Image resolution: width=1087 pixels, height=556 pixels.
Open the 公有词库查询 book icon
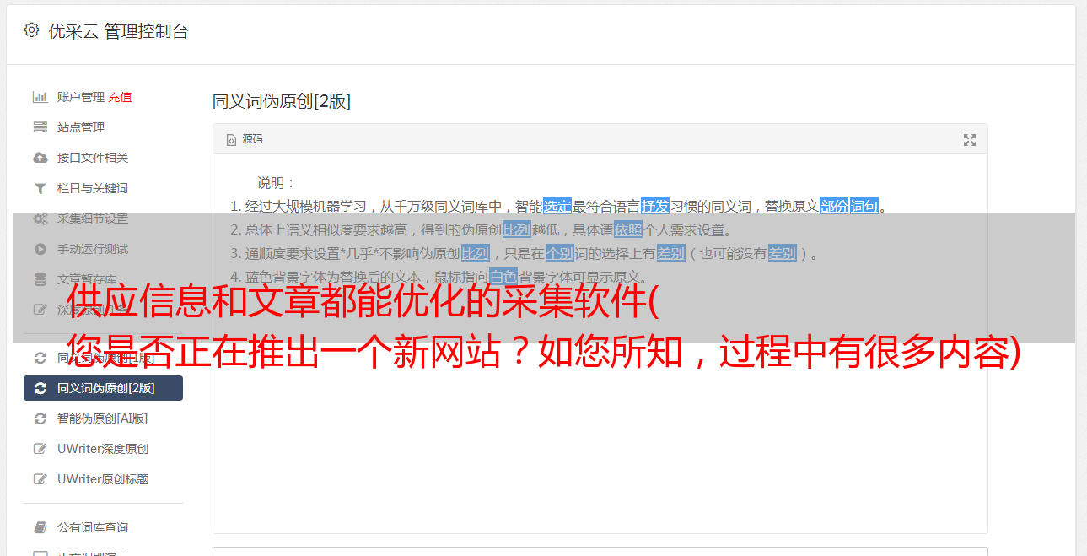tap(40, 527)
